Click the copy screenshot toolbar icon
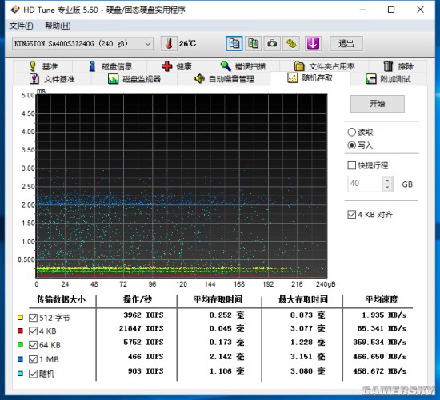The width and height of the screenshot is (440, 400). pos(253,43)
